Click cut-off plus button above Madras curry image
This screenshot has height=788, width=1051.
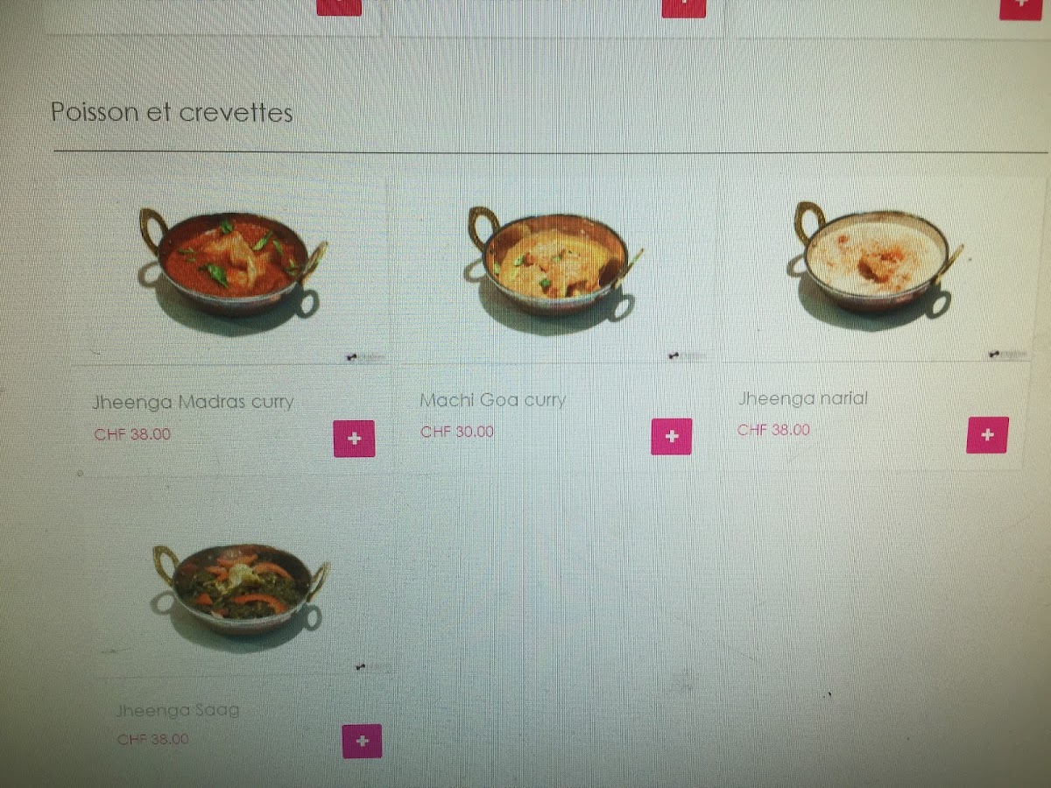(x=339, y=6)
